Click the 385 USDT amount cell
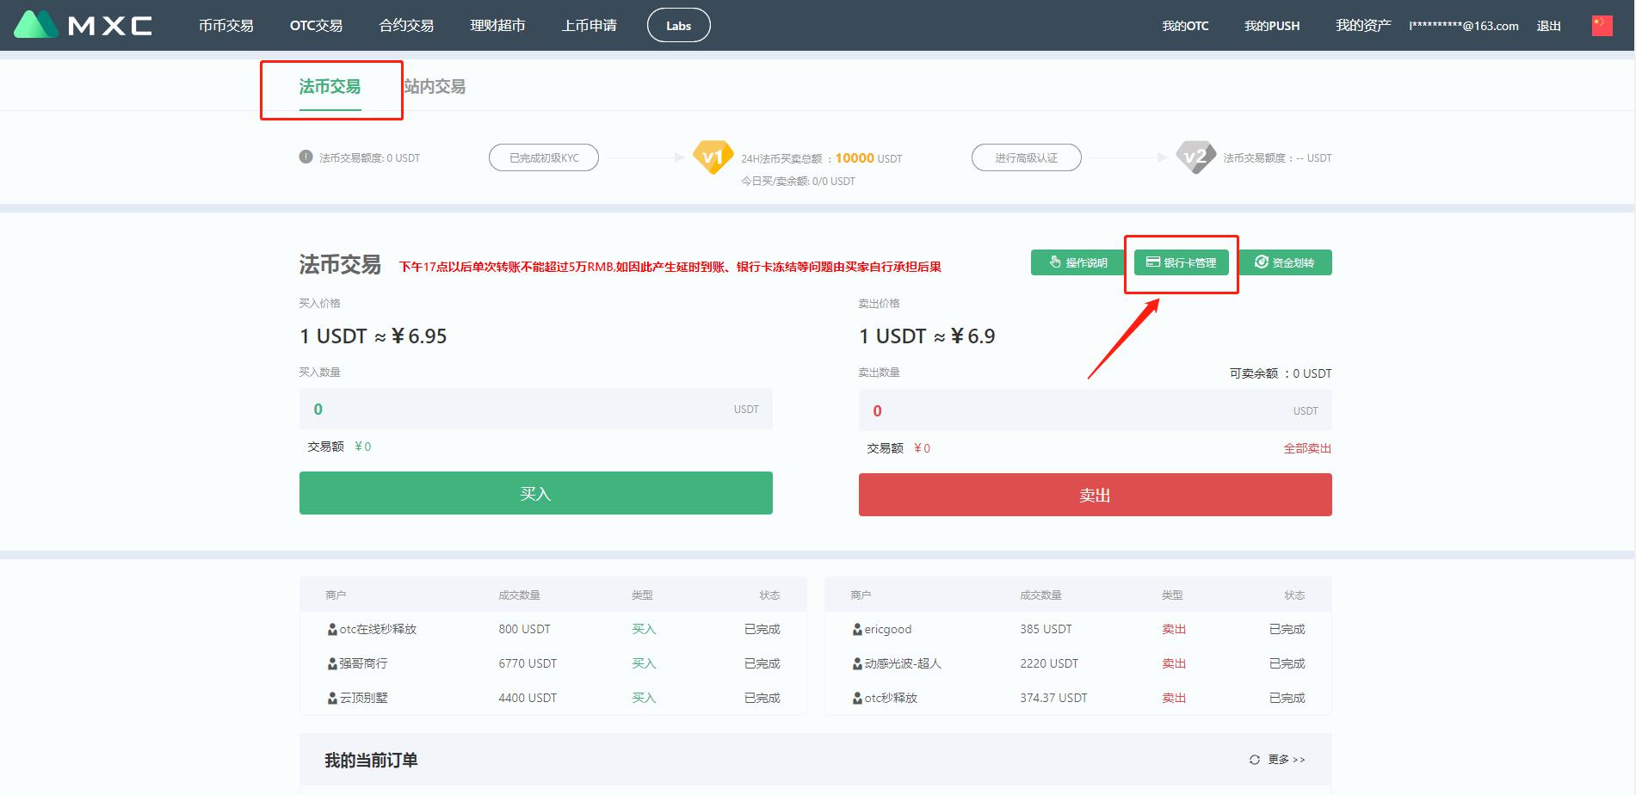 1046,629
